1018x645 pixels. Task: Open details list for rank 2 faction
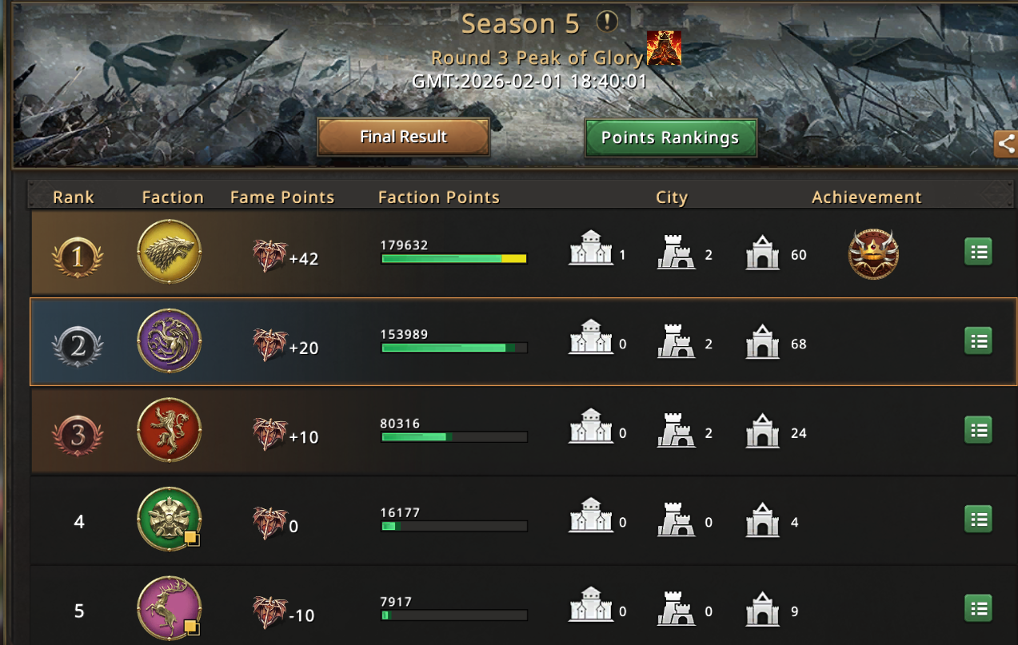978,341
